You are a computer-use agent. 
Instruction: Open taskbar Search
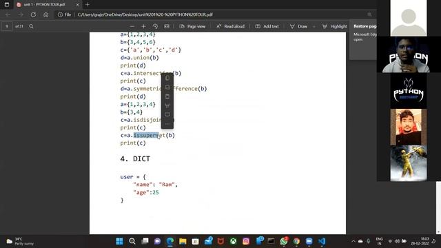tap(132, 241)
